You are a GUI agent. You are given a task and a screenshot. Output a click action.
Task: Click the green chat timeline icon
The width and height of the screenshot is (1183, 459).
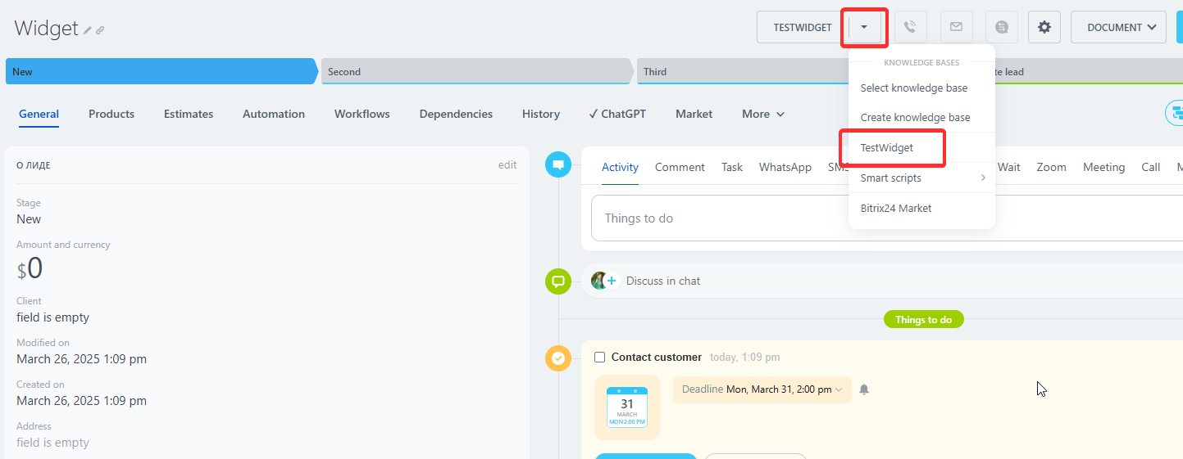point(558,281)
